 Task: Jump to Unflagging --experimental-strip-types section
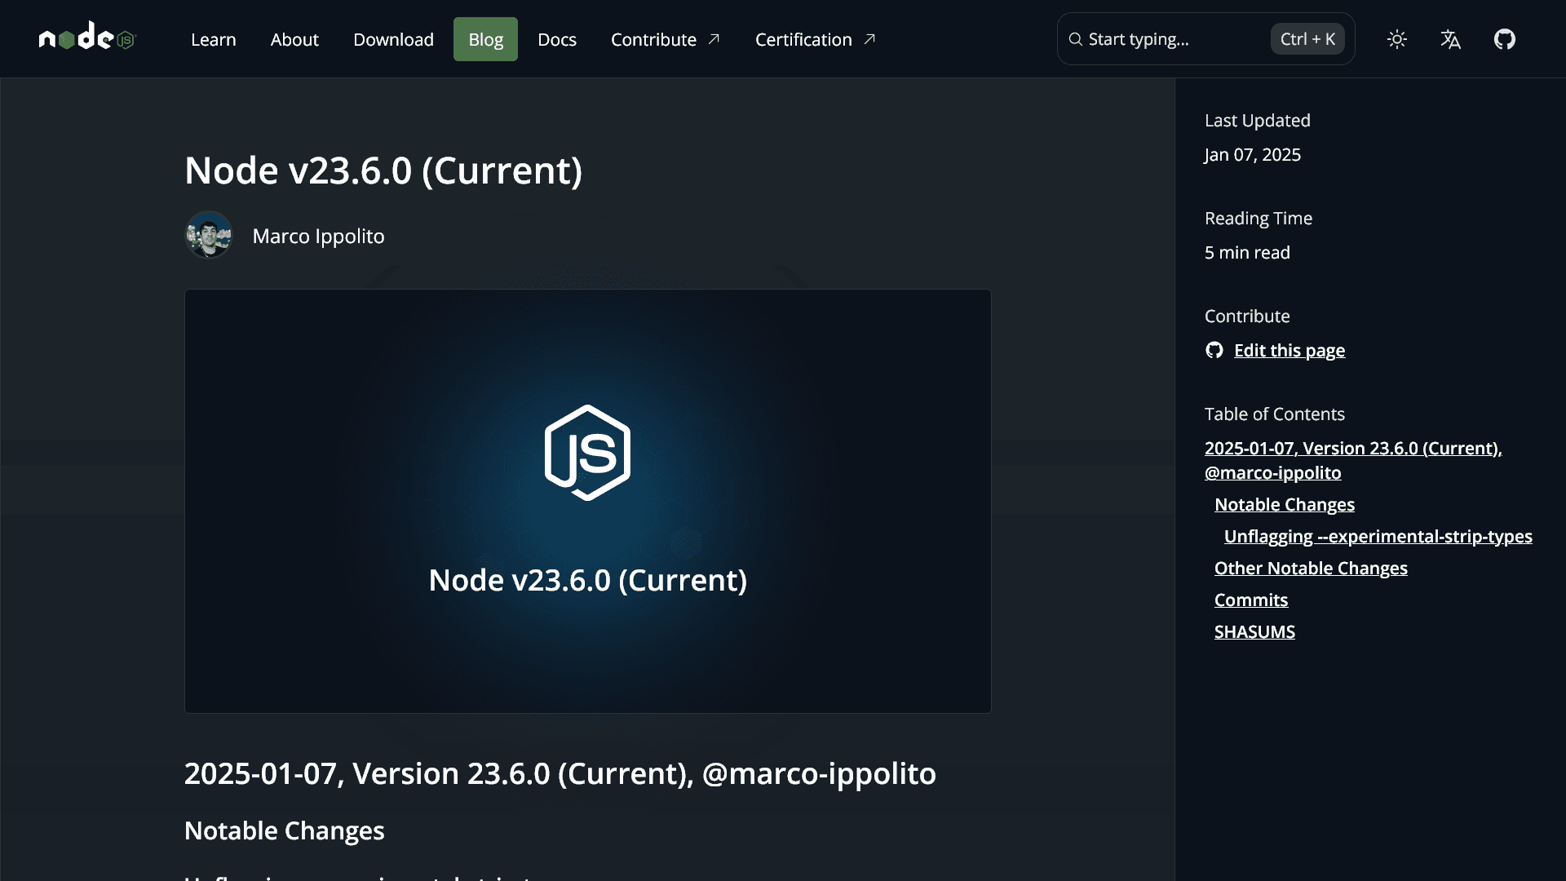click(x=1378, y=536)
